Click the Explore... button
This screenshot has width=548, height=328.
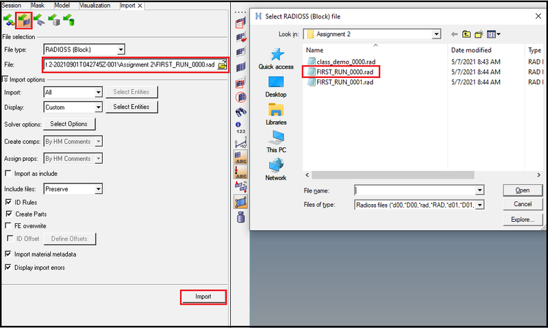click(x=523, y=219)
